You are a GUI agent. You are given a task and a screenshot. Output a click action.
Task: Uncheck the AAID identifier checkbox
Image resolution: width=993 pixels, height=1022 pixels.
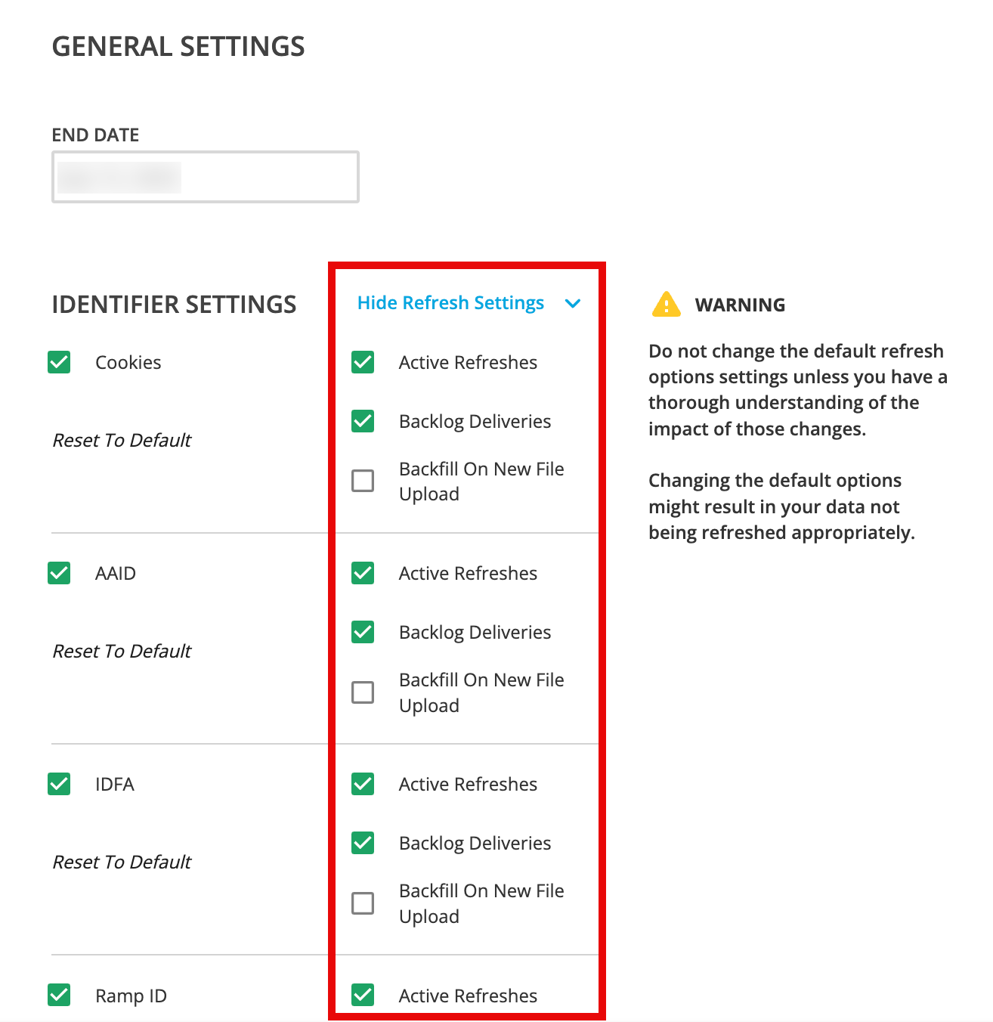59,573
